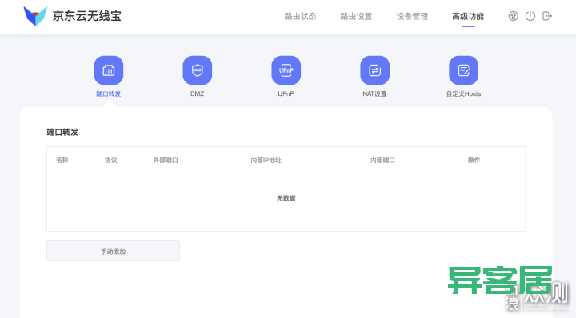
Task: Click the 内部端口 column header
Action: pyautogui.click(x=382, y=160)
